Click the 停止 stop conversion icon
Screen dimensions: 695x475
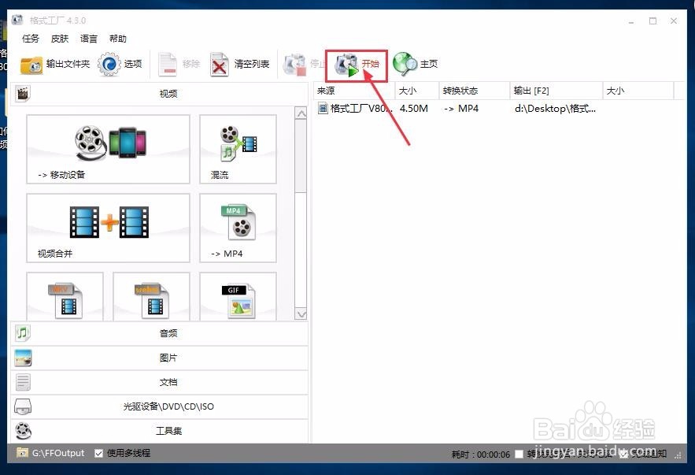pos(295,65)
